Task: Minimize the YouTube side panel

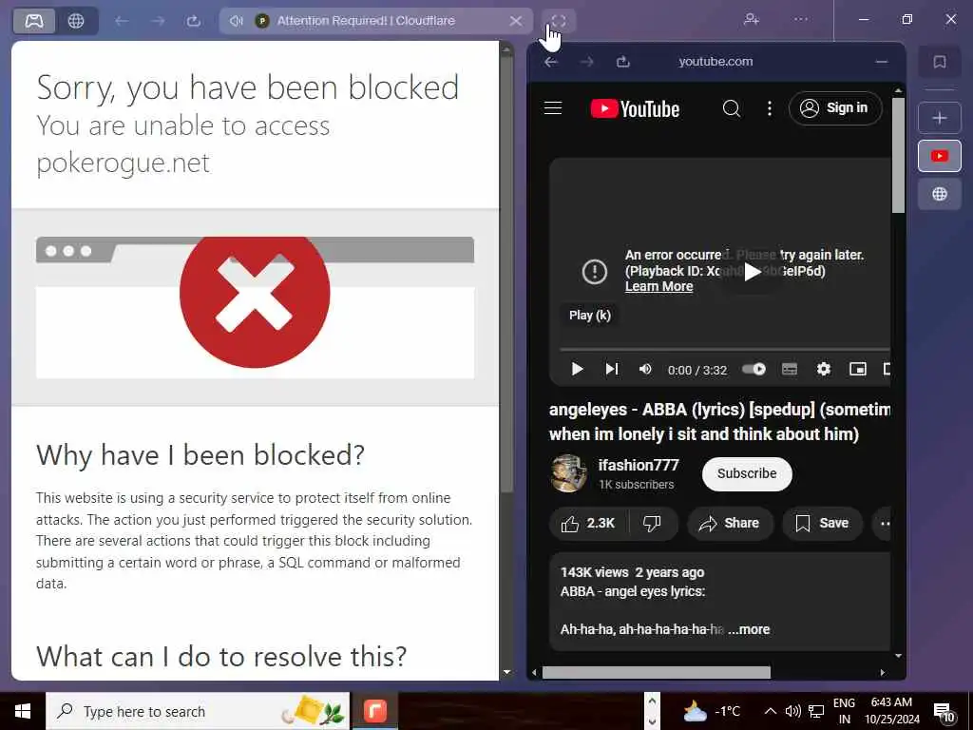Action: point(881,62)
